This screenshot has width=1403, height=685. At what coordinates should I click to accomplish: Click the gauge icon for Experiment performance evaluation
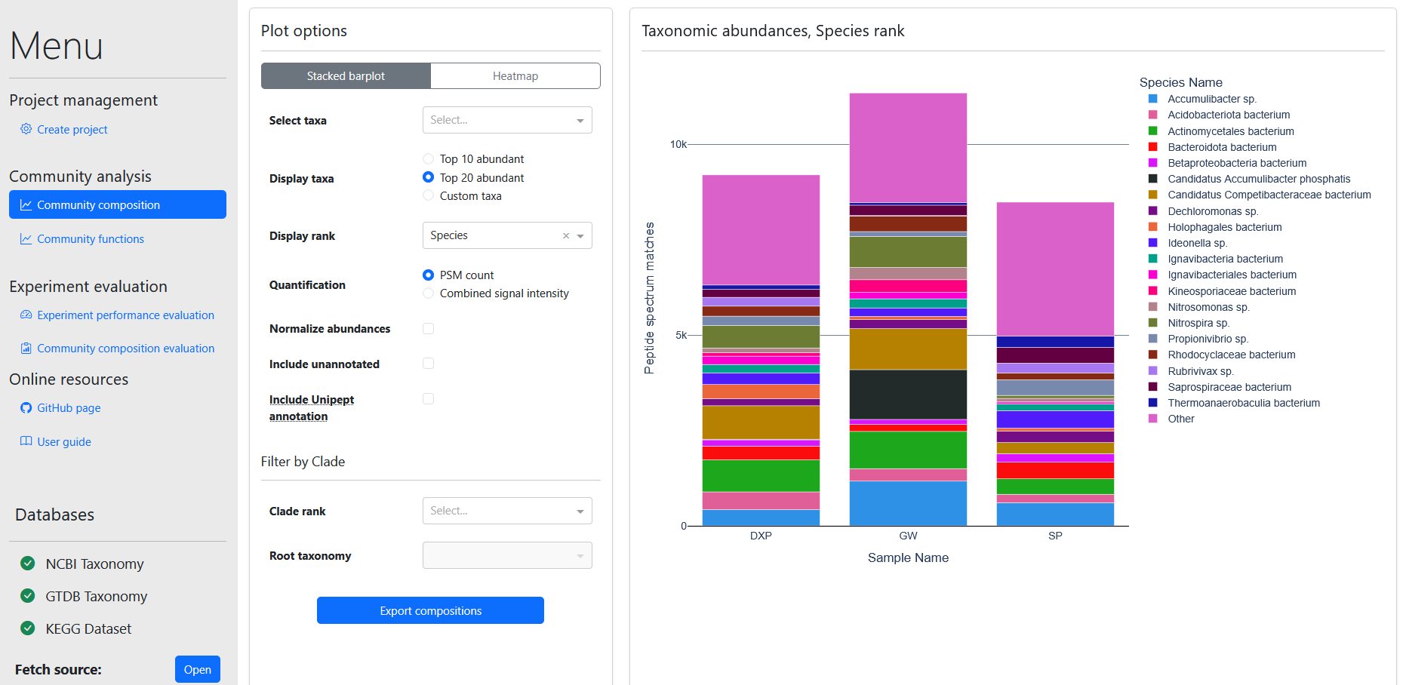click(x=26, y=315)
